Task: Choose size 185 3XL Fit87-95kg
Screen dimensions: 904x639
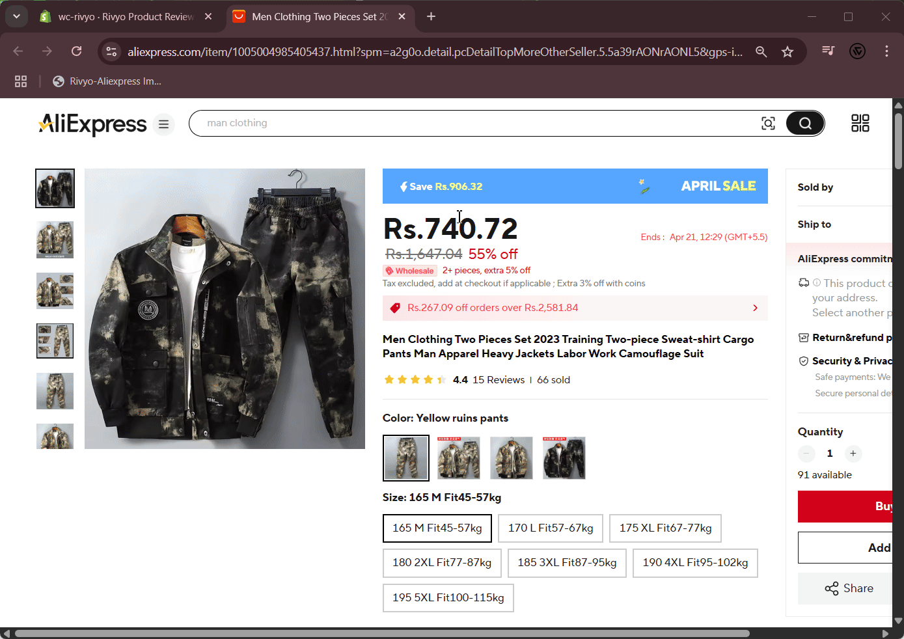Action: [x=567, y=563]
